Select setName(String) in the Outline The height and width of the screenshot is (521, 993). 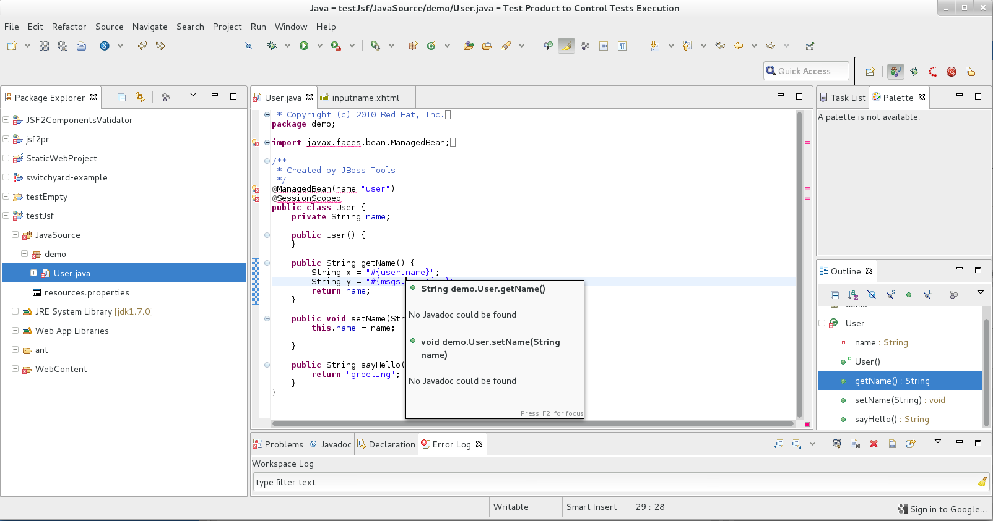(900, 400)
